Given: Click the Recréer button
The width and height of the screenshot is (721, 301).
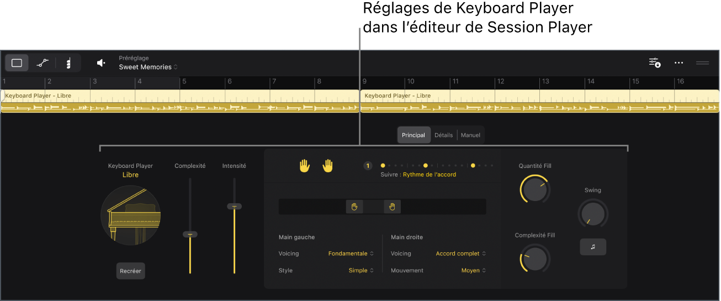Looking at the screenshot, I should click(x=131, y=271).
